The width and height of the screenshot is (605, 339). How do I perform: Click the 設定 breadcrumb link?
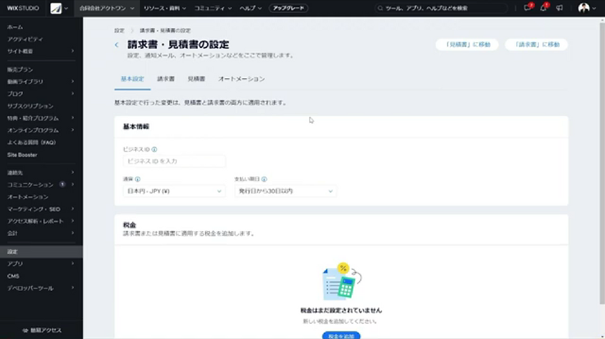(x=119, y=30)
